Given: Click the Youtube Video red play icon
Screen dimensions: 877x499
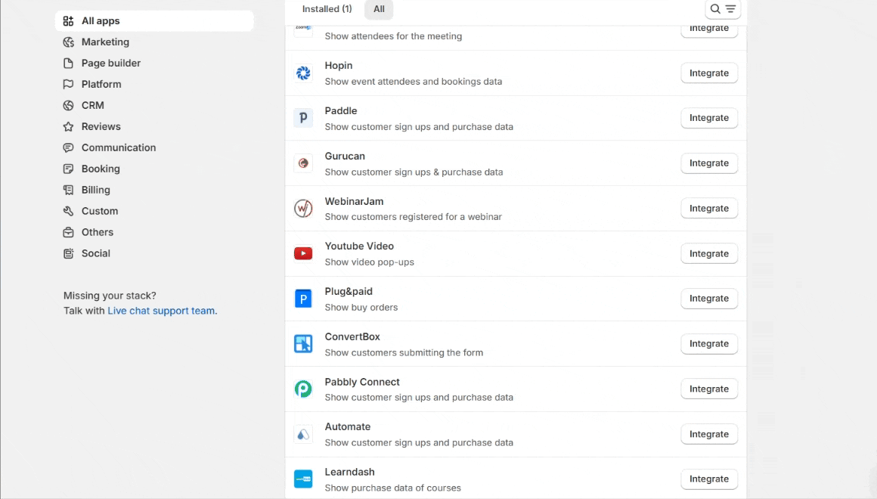Looking at the screenshot, I should 303,254.
